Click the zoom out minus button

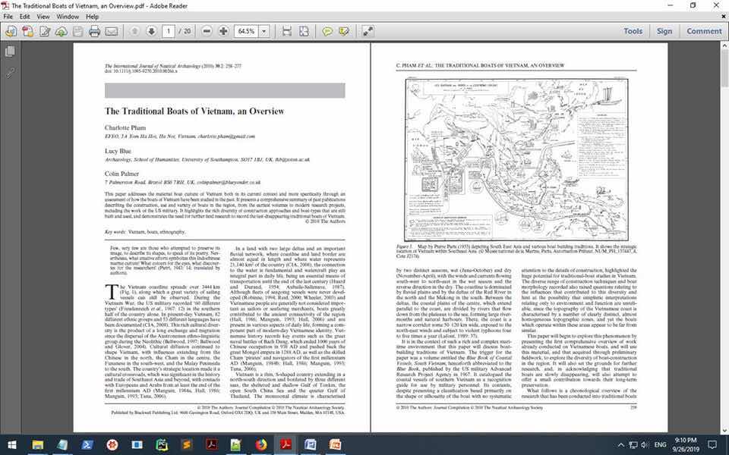pos(206,31)
